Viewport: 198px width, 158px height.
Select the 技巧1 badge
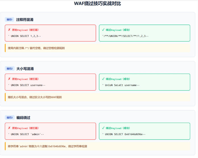coord(10,19)
